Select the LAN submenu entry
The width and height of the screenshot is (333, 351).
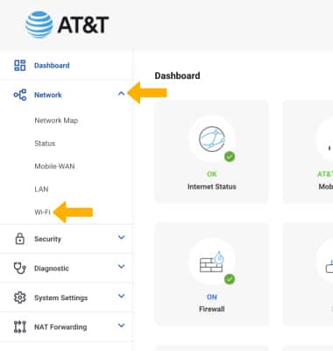(41, 190)
